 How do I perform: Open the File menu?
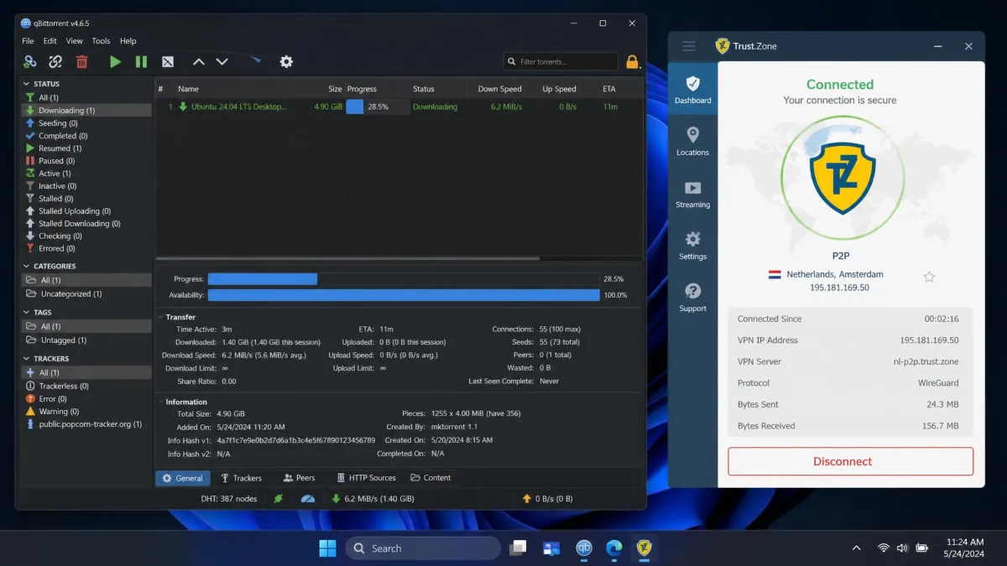click(x=28, y=41)
